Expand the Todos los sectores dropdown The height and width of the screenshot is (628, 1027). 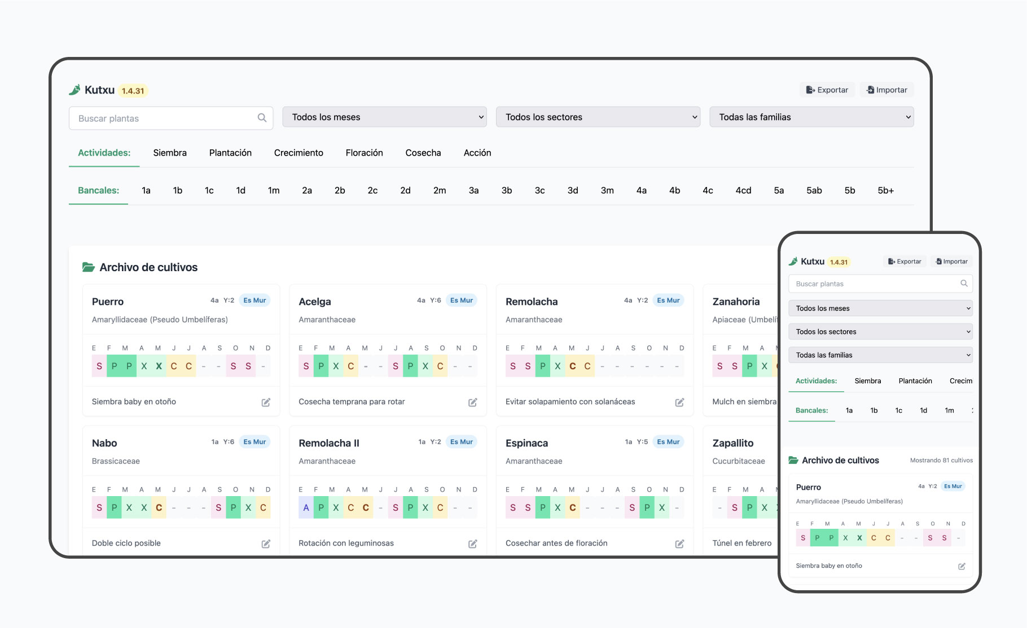[598, 117]
